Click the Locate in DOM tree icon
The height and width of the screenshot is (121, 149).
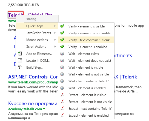pos(20,60)
